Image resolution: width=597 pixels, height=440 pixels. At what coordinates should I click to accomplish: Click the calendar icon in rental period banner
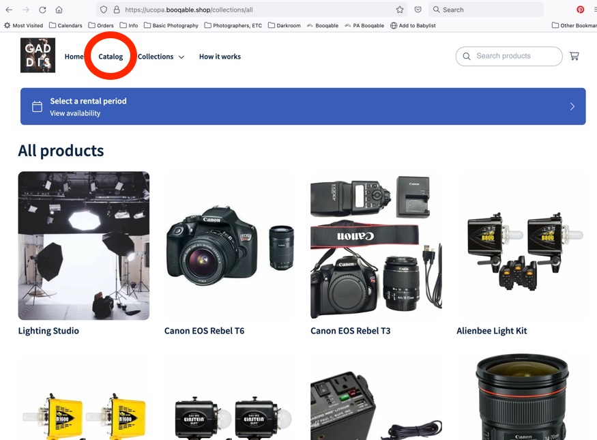[38, 106]
